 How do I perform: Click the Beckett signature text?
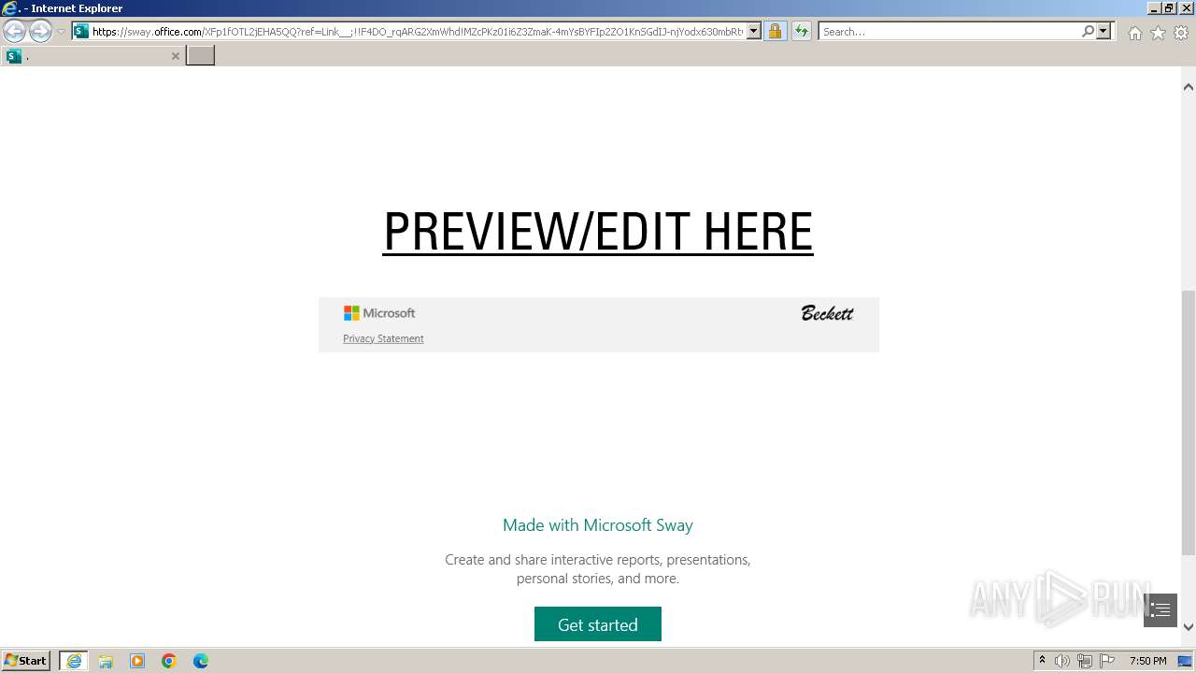[x=827, y=313]
